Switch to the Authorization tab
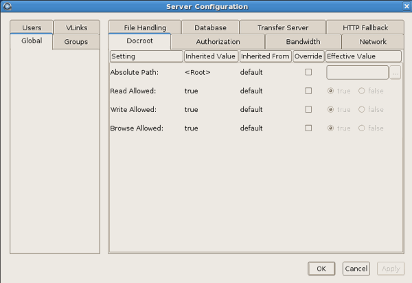412x283 pixels. (x=218, y=41)
